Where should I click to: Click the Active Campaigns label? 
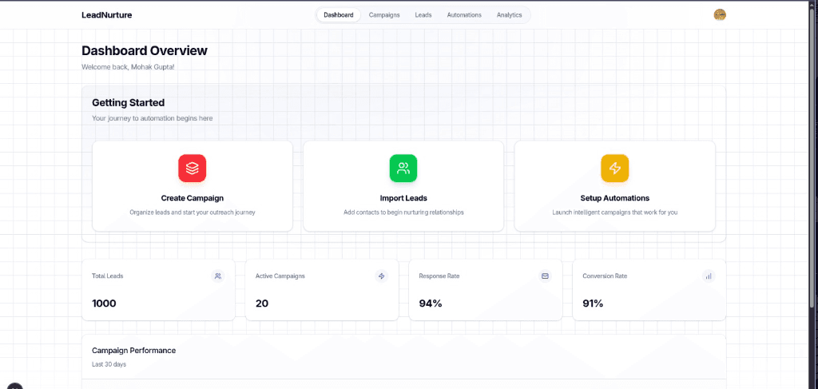[280, 276]
